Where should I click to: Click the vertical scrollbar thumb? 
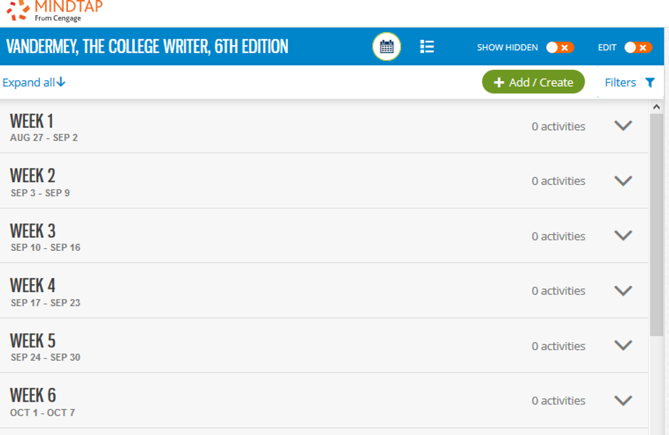point(657,222)
